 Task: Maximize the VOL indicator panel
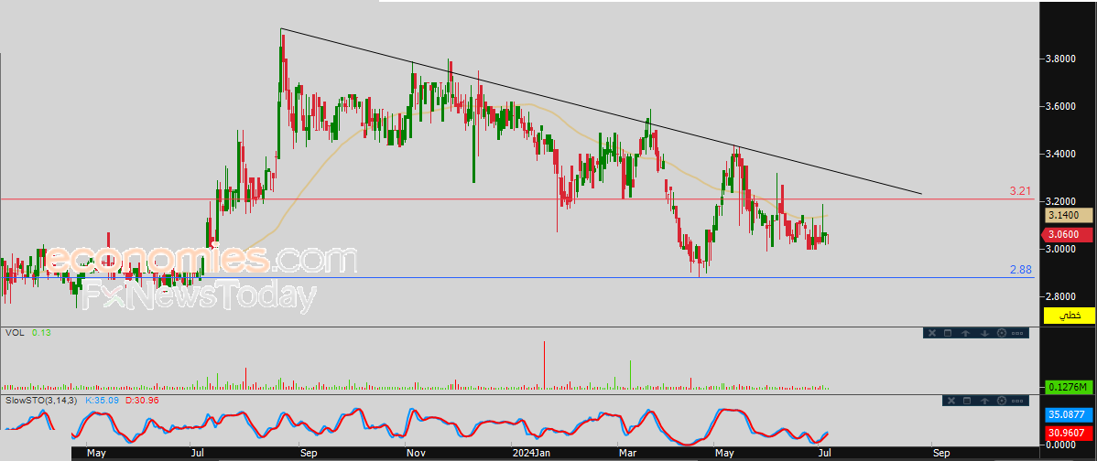(x=948, y=333)
